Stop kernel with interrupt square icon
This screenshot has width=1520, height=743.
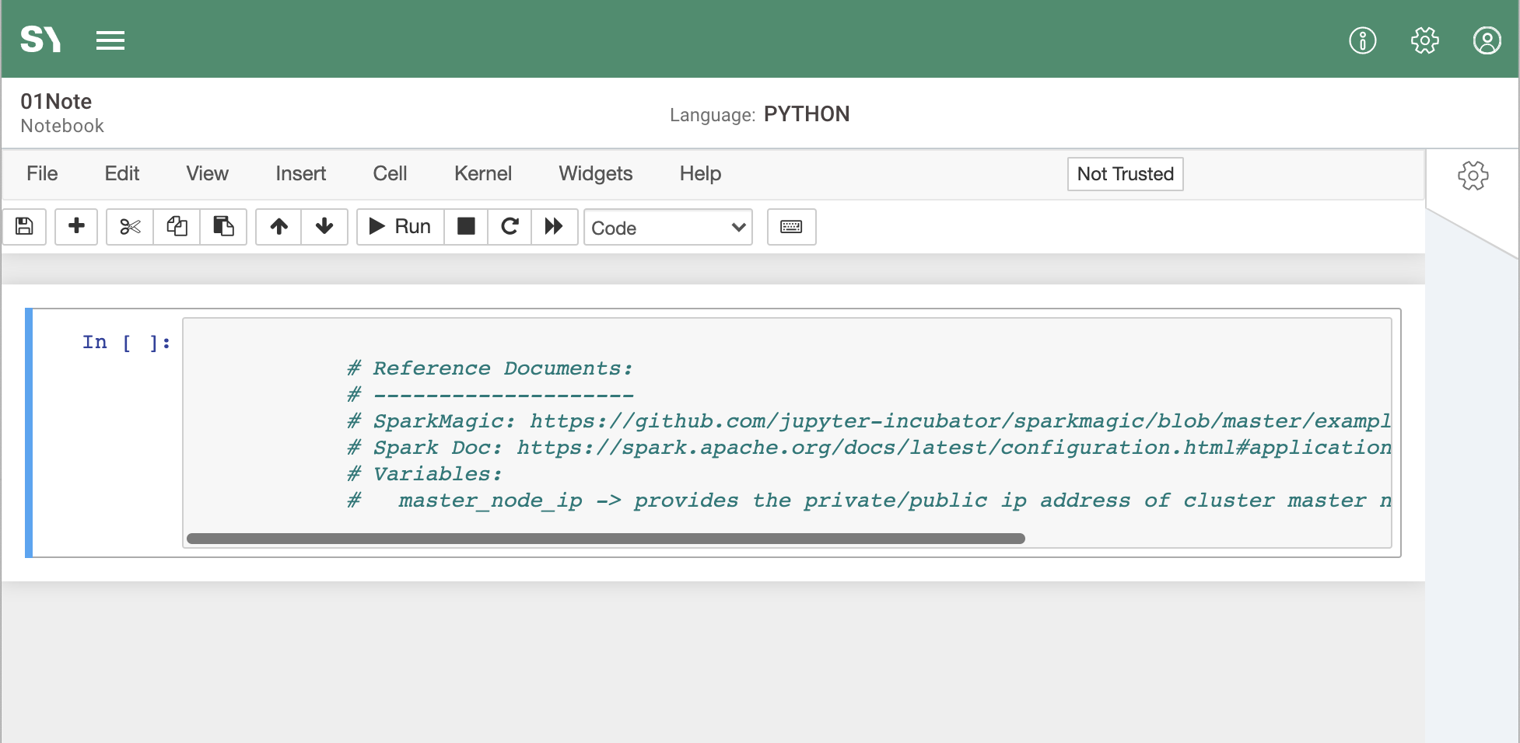point(466,226)
